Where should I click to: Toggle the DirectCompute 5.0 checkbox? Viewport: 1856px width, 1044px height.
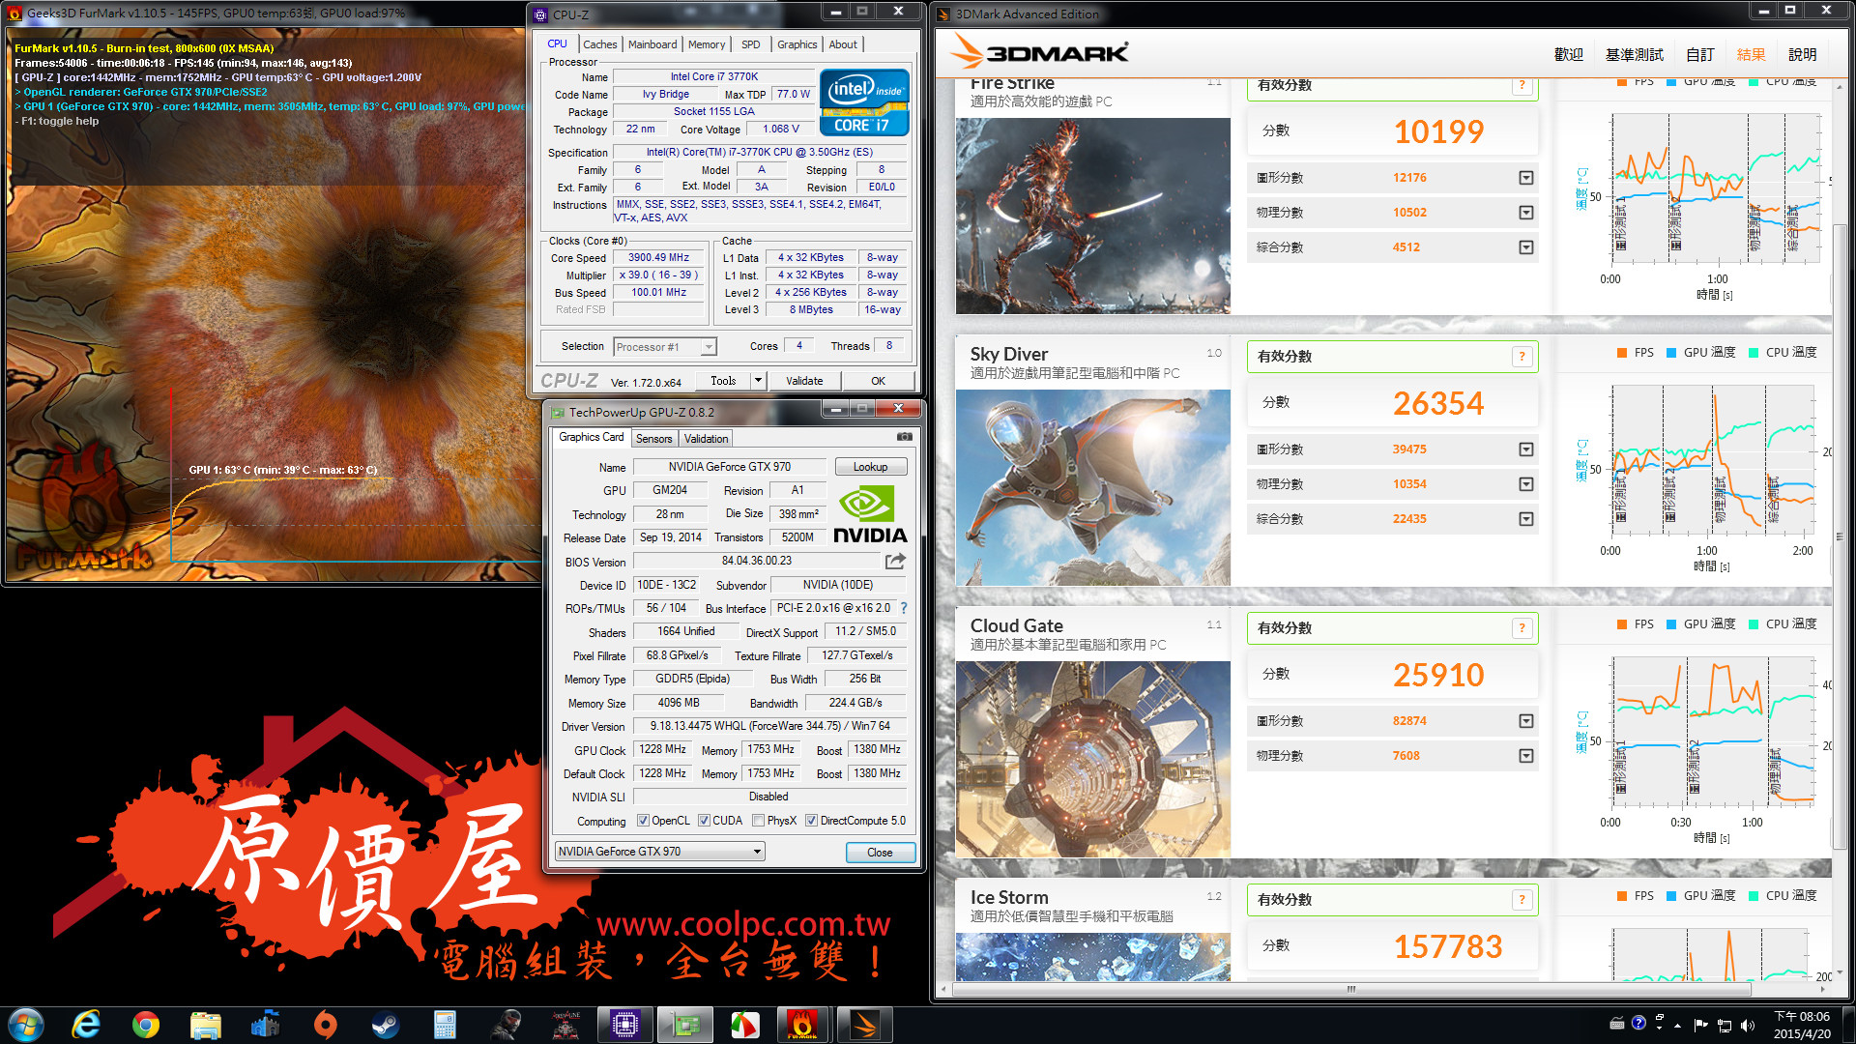pyautogui.click(x=812, y=821)
